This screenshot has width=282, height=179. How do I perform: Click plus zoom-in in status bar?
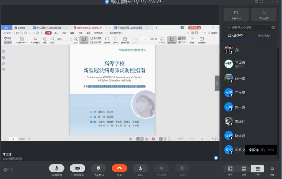tap(213, 139)
